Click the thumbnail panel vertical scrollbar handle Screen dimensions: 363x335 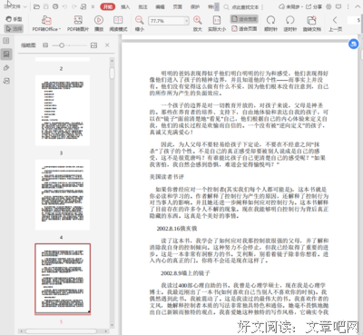click(112, 73)
